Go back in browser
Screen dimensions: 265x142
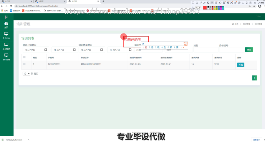click(x=2, y=6)
